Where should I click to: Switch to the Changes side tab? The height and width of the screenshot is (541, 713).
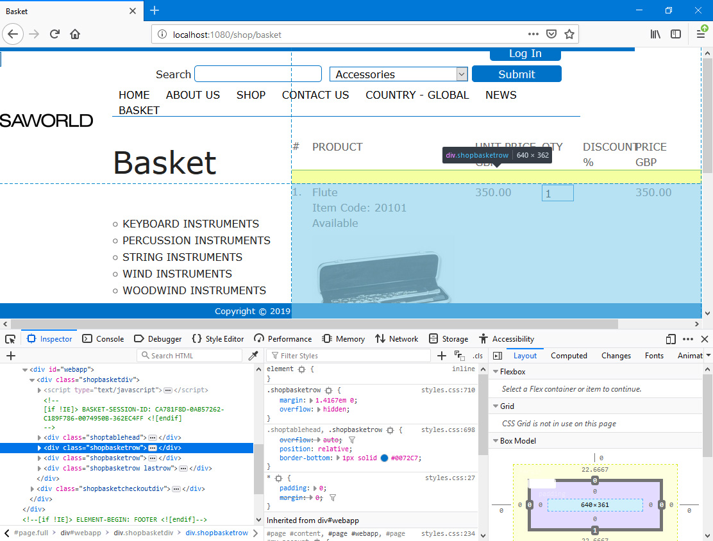click(616, 356)
